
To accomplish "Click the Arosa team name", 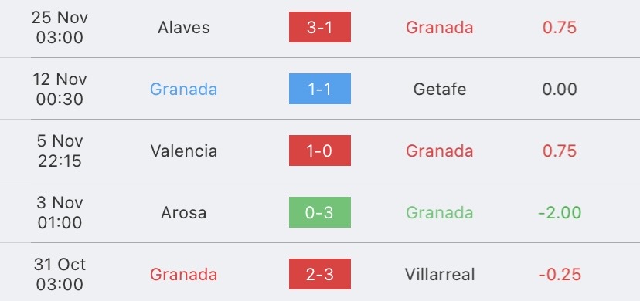I will pos(184,212).
